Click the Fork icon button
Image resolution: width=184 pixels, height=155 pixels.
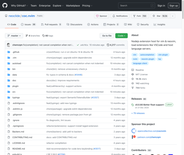coord(140,16)
